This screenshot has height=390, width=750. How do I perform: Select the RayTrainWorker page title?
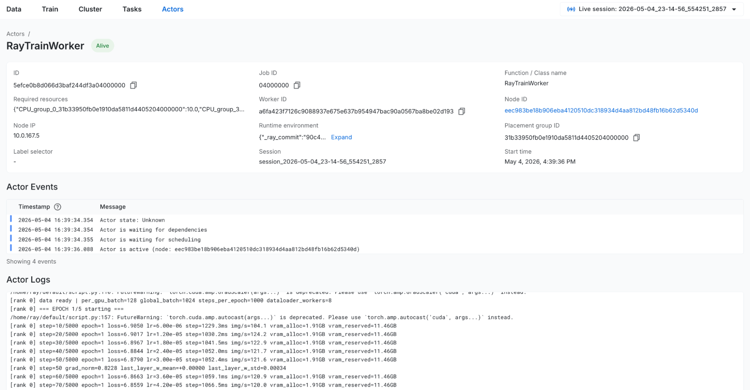point(45,46)
